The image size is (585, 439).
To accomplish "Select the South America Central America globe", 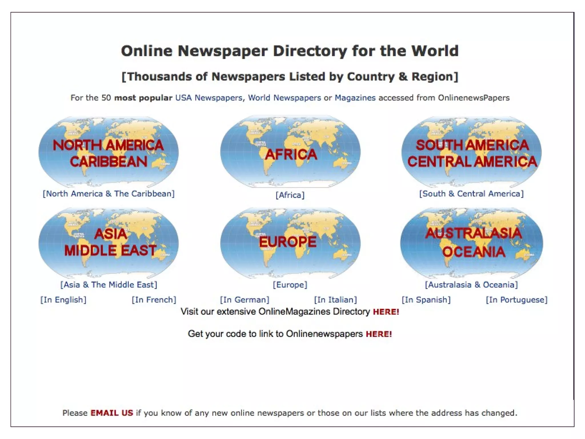I will [x=472, y=152].
